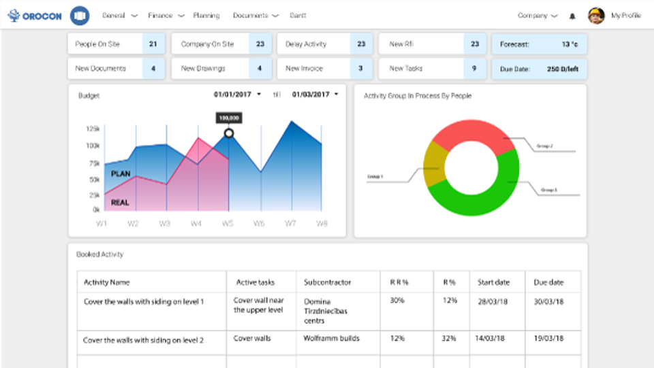The image size is (654, 368).
Task: Change budget end date 01/03/2017
Action: [315, 95]
